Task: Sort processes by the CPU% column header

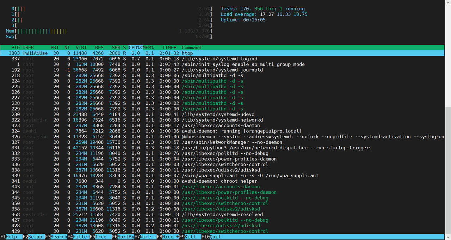Action: pyautogui.click(x=135, y=48)
